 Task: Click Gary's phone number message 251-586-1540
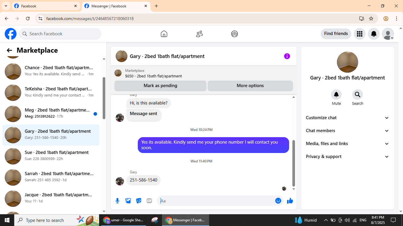pos(143,180)
